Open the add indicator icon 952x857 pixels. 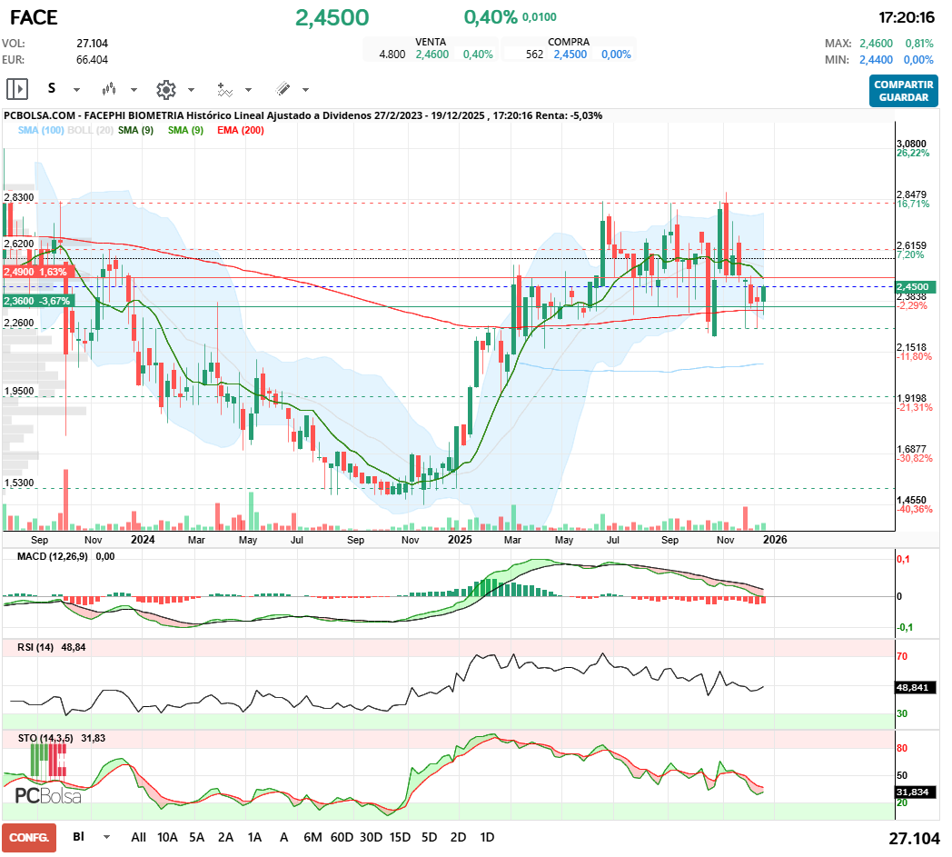tap(224, 89)
